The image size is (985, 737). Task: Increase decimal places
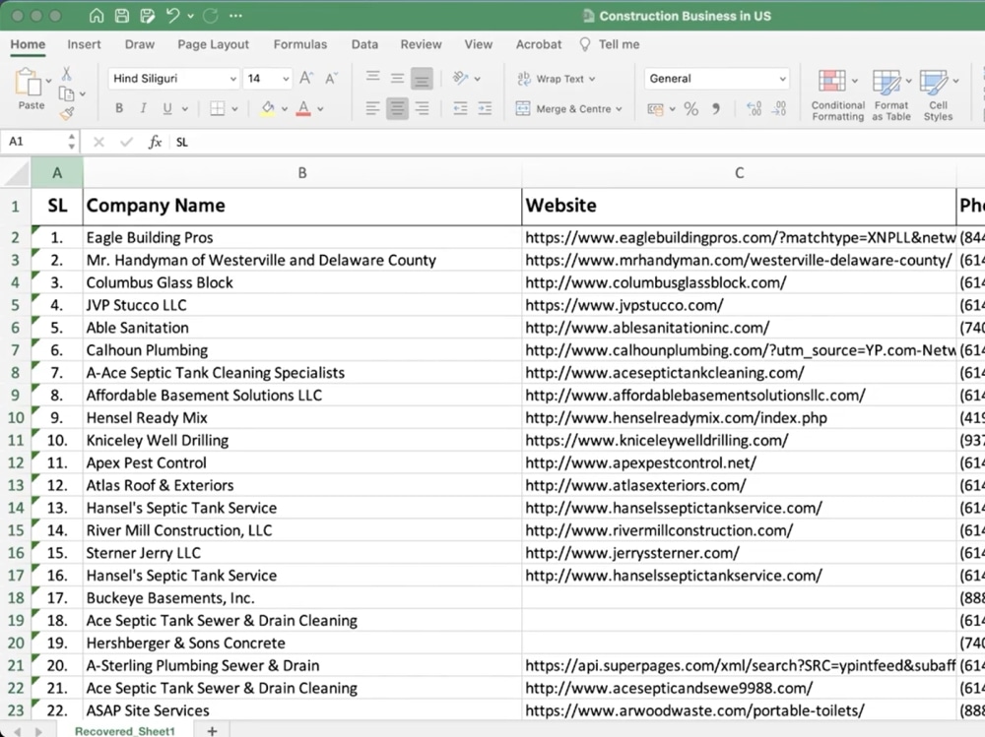coord(754,108)
